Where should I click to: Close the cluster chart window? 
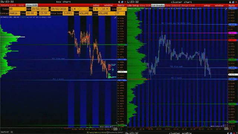[x=236, y=2]
